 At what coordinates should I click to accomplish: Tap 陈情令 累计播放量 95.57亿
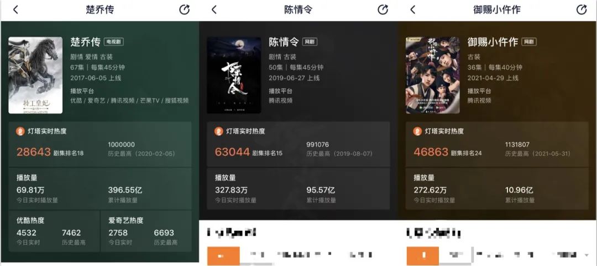[321, 190]
